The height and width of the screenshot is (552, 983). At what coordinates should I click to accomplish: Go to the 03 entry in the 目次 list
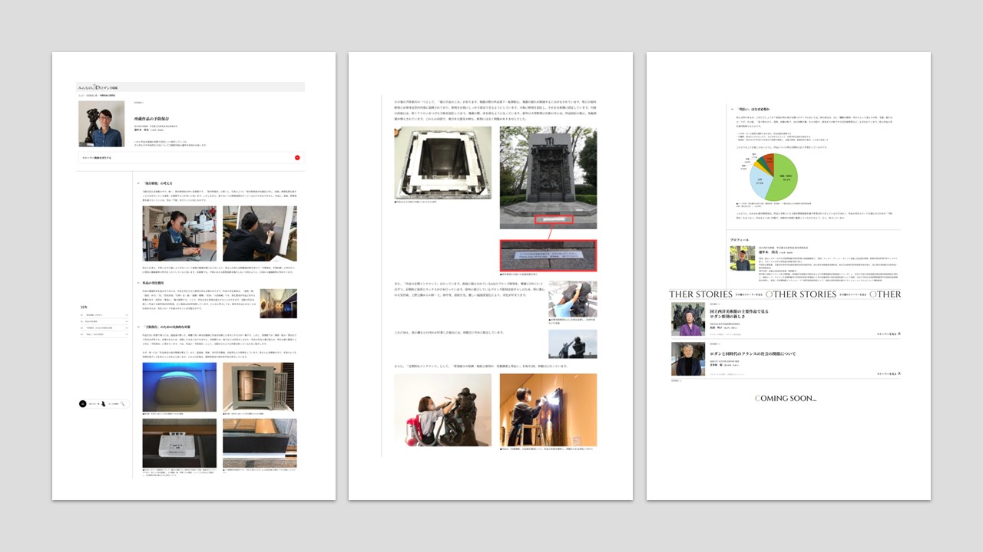pyautogui.click(x=104, y=328)
